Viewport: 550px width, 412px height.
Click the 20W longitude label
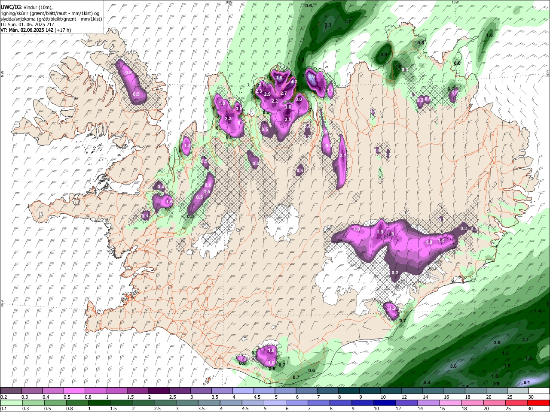[229, 2]
